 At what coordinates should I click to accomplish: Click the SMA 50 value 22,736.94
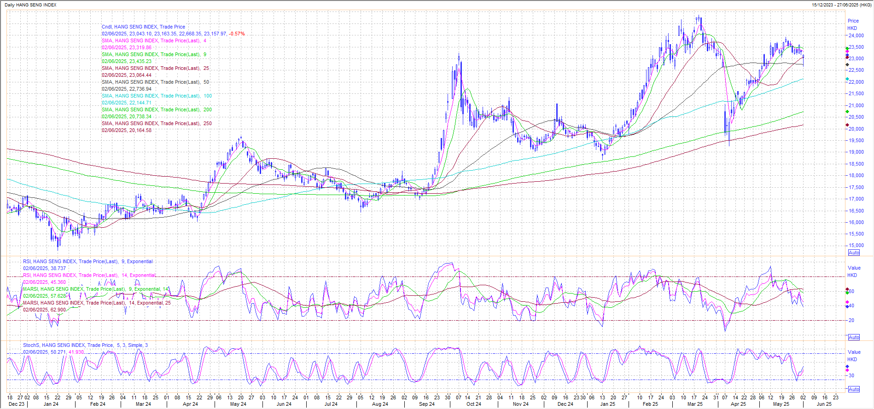(126, 89)
